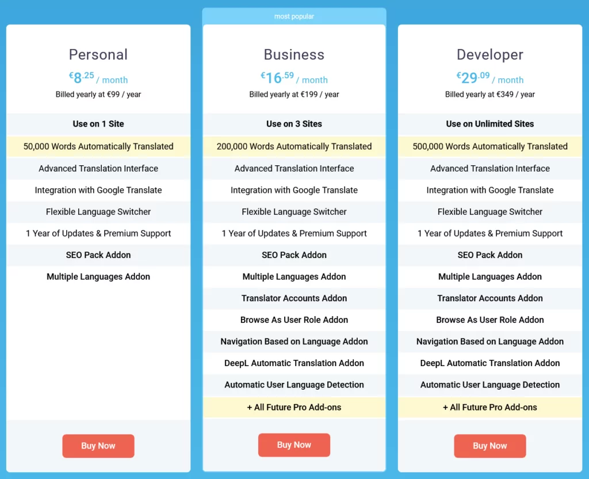Select 'Use on 1 Site' text
The width and height of the screenshot is (589, 479).
(98, 124)
